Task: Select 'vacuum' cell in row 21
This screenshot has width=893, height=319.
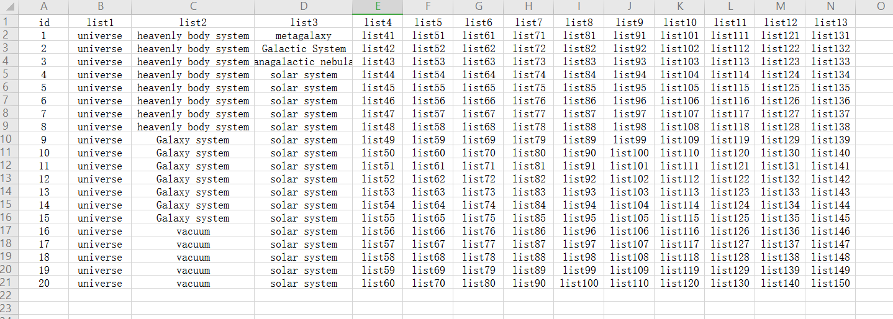Action: coord(193,283)
